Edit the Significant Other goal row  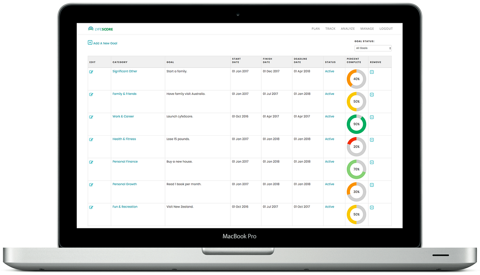[x=91, y=72]
